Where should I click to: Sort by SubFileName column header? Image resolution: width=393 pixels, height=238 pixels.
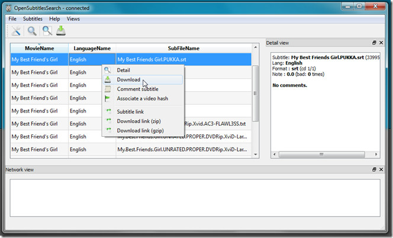pos(183,49)
